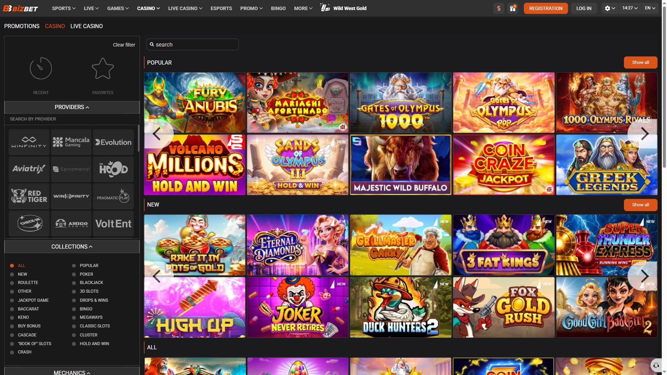Collapse the PROVIDERS section
Screen dimensions: 667x375
(x=72, y=107)
